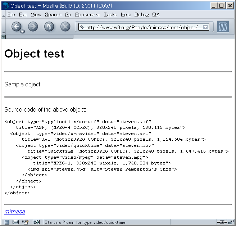Open Mail from status bar envelope icon
The width and height of the screenshot is (236, 226).
click(x=16, y=222)
